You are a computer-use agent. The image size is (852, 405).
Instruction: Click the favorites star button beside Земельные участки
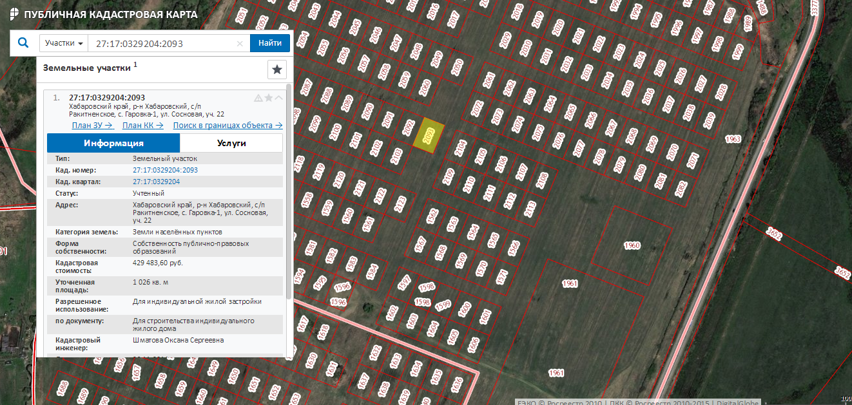coord(277,69)
